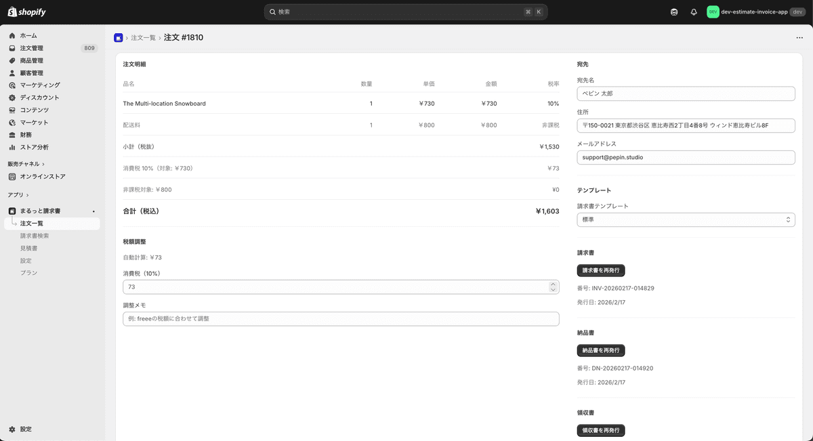813x441 pixels.
Task: Open the three-dots more actions menu
Action: click(x=799, y=38)
